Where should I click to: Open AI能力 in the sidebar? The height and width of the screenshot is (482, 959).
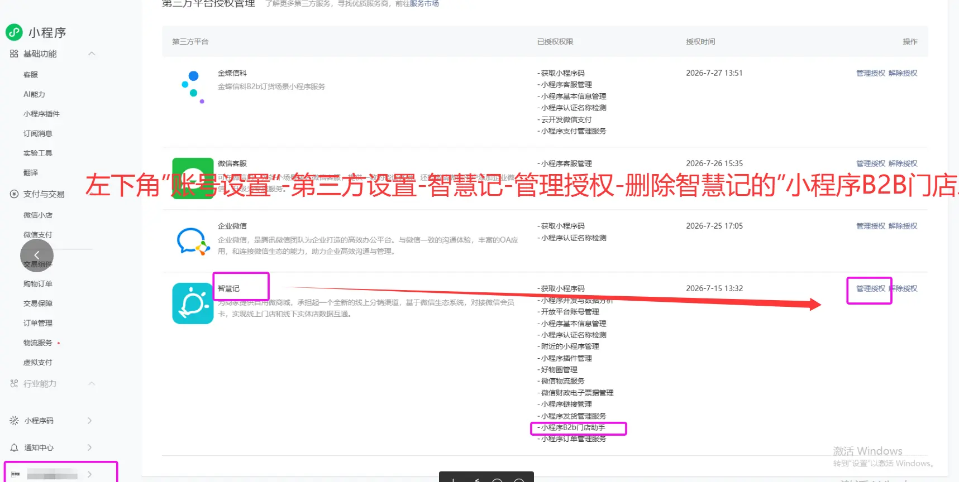click(x=34, y=94)
